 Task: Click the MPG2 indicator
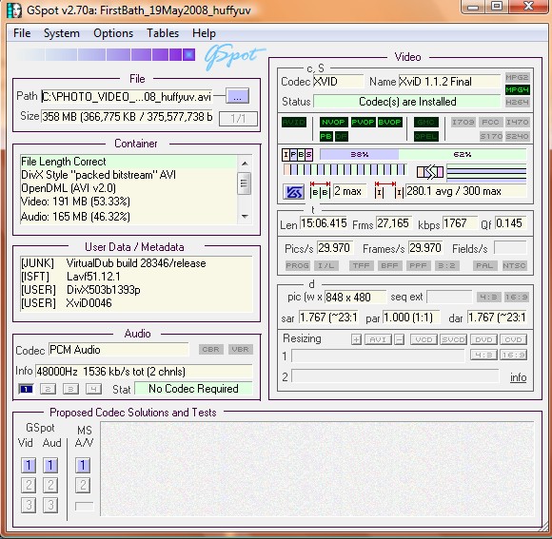tap(517, 77)
